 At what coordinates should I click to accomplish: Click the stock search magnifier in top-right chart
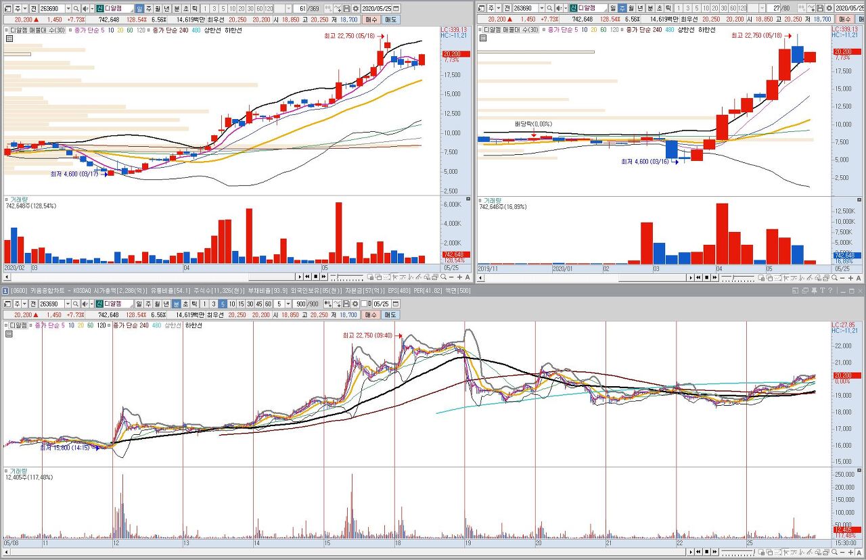point(549,8)
